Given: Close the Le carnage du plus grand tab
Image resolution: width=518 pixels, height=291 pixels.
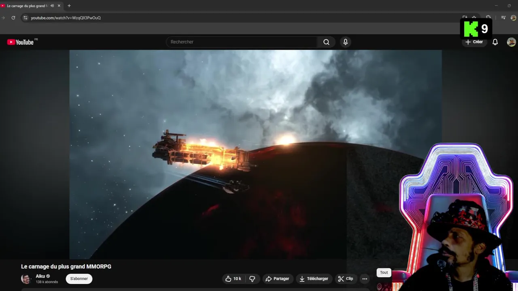Looking at the screenshot, I should 59,6.
